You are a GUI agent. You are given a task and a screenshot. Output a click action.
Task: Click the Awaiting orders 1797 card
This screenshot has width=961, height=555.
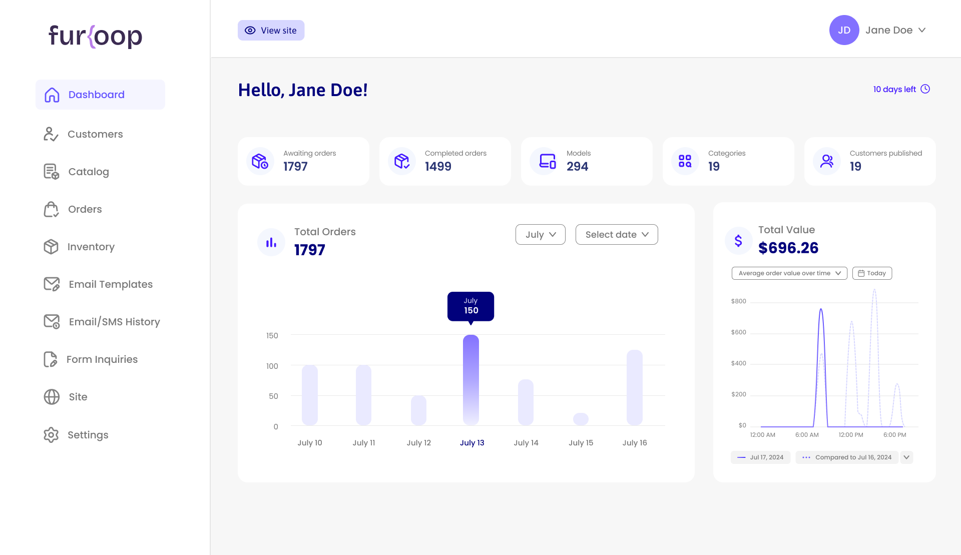tap(303, 161)
